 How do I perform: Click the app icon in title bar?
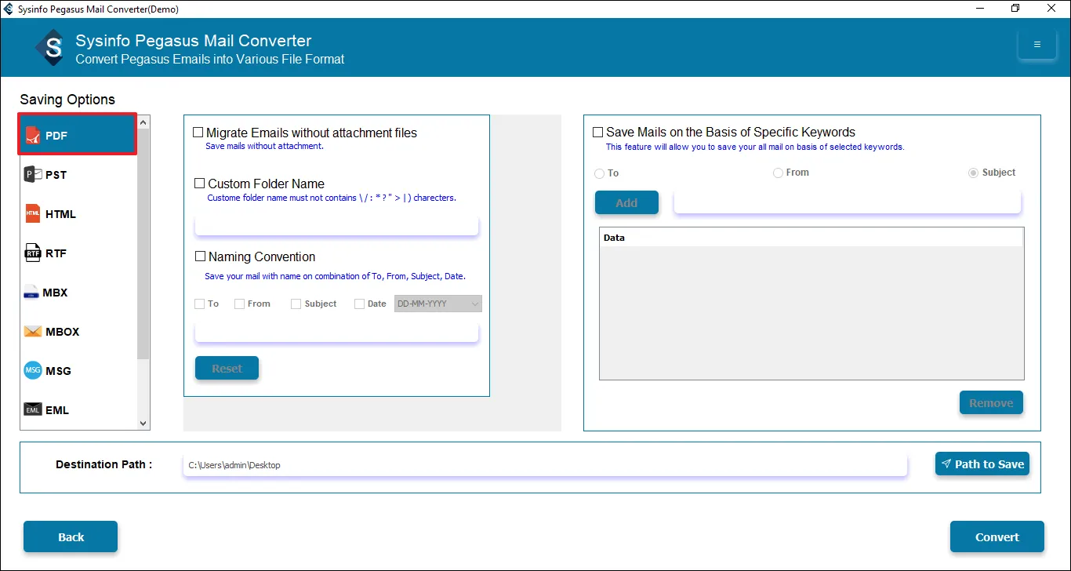click(x=9, y=9)
